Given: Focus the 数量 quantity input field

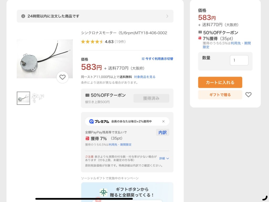Looking at the screenshot, I should (x=239, y=60).
